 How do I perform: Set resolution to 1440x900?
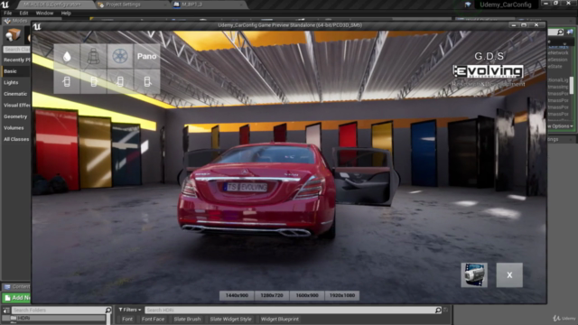pos(237,295)
